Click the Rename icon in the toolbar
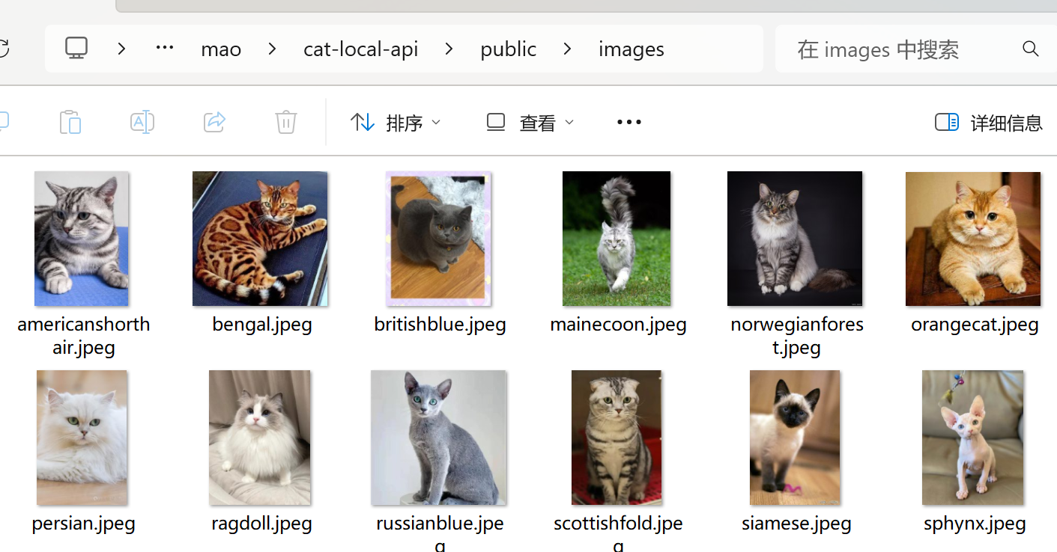Image resolution: width=1057 pixels, height=552 pixels. pyautogui.click(x=142, y=122)
